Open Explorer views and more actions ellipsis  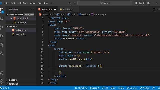[x=32, y=9]
